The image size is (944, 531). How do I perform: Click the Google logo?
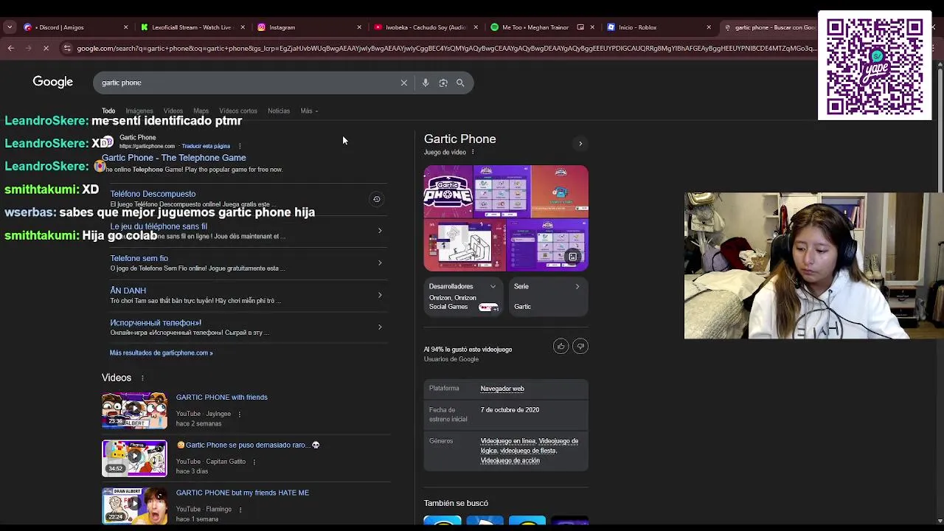52,82
